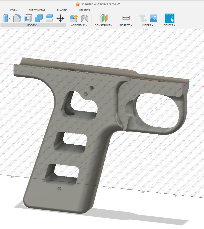Image resolution: width=204 pixels, height=229 pixels.
Task: Select the Joint tool icon
Action: click(x=85, y=18)
